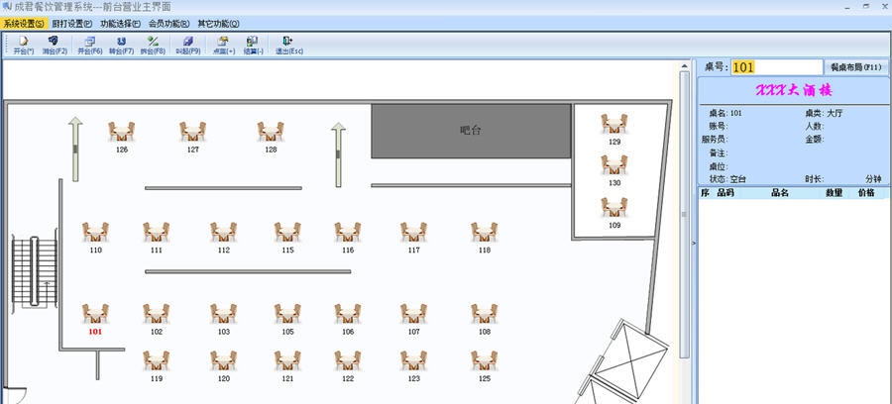Image resolution: width=892 pixels, height=404 pixels.
Task: Click the 消台(F2) cancel-table toolbar icon
Action: (x=55, y=45)
